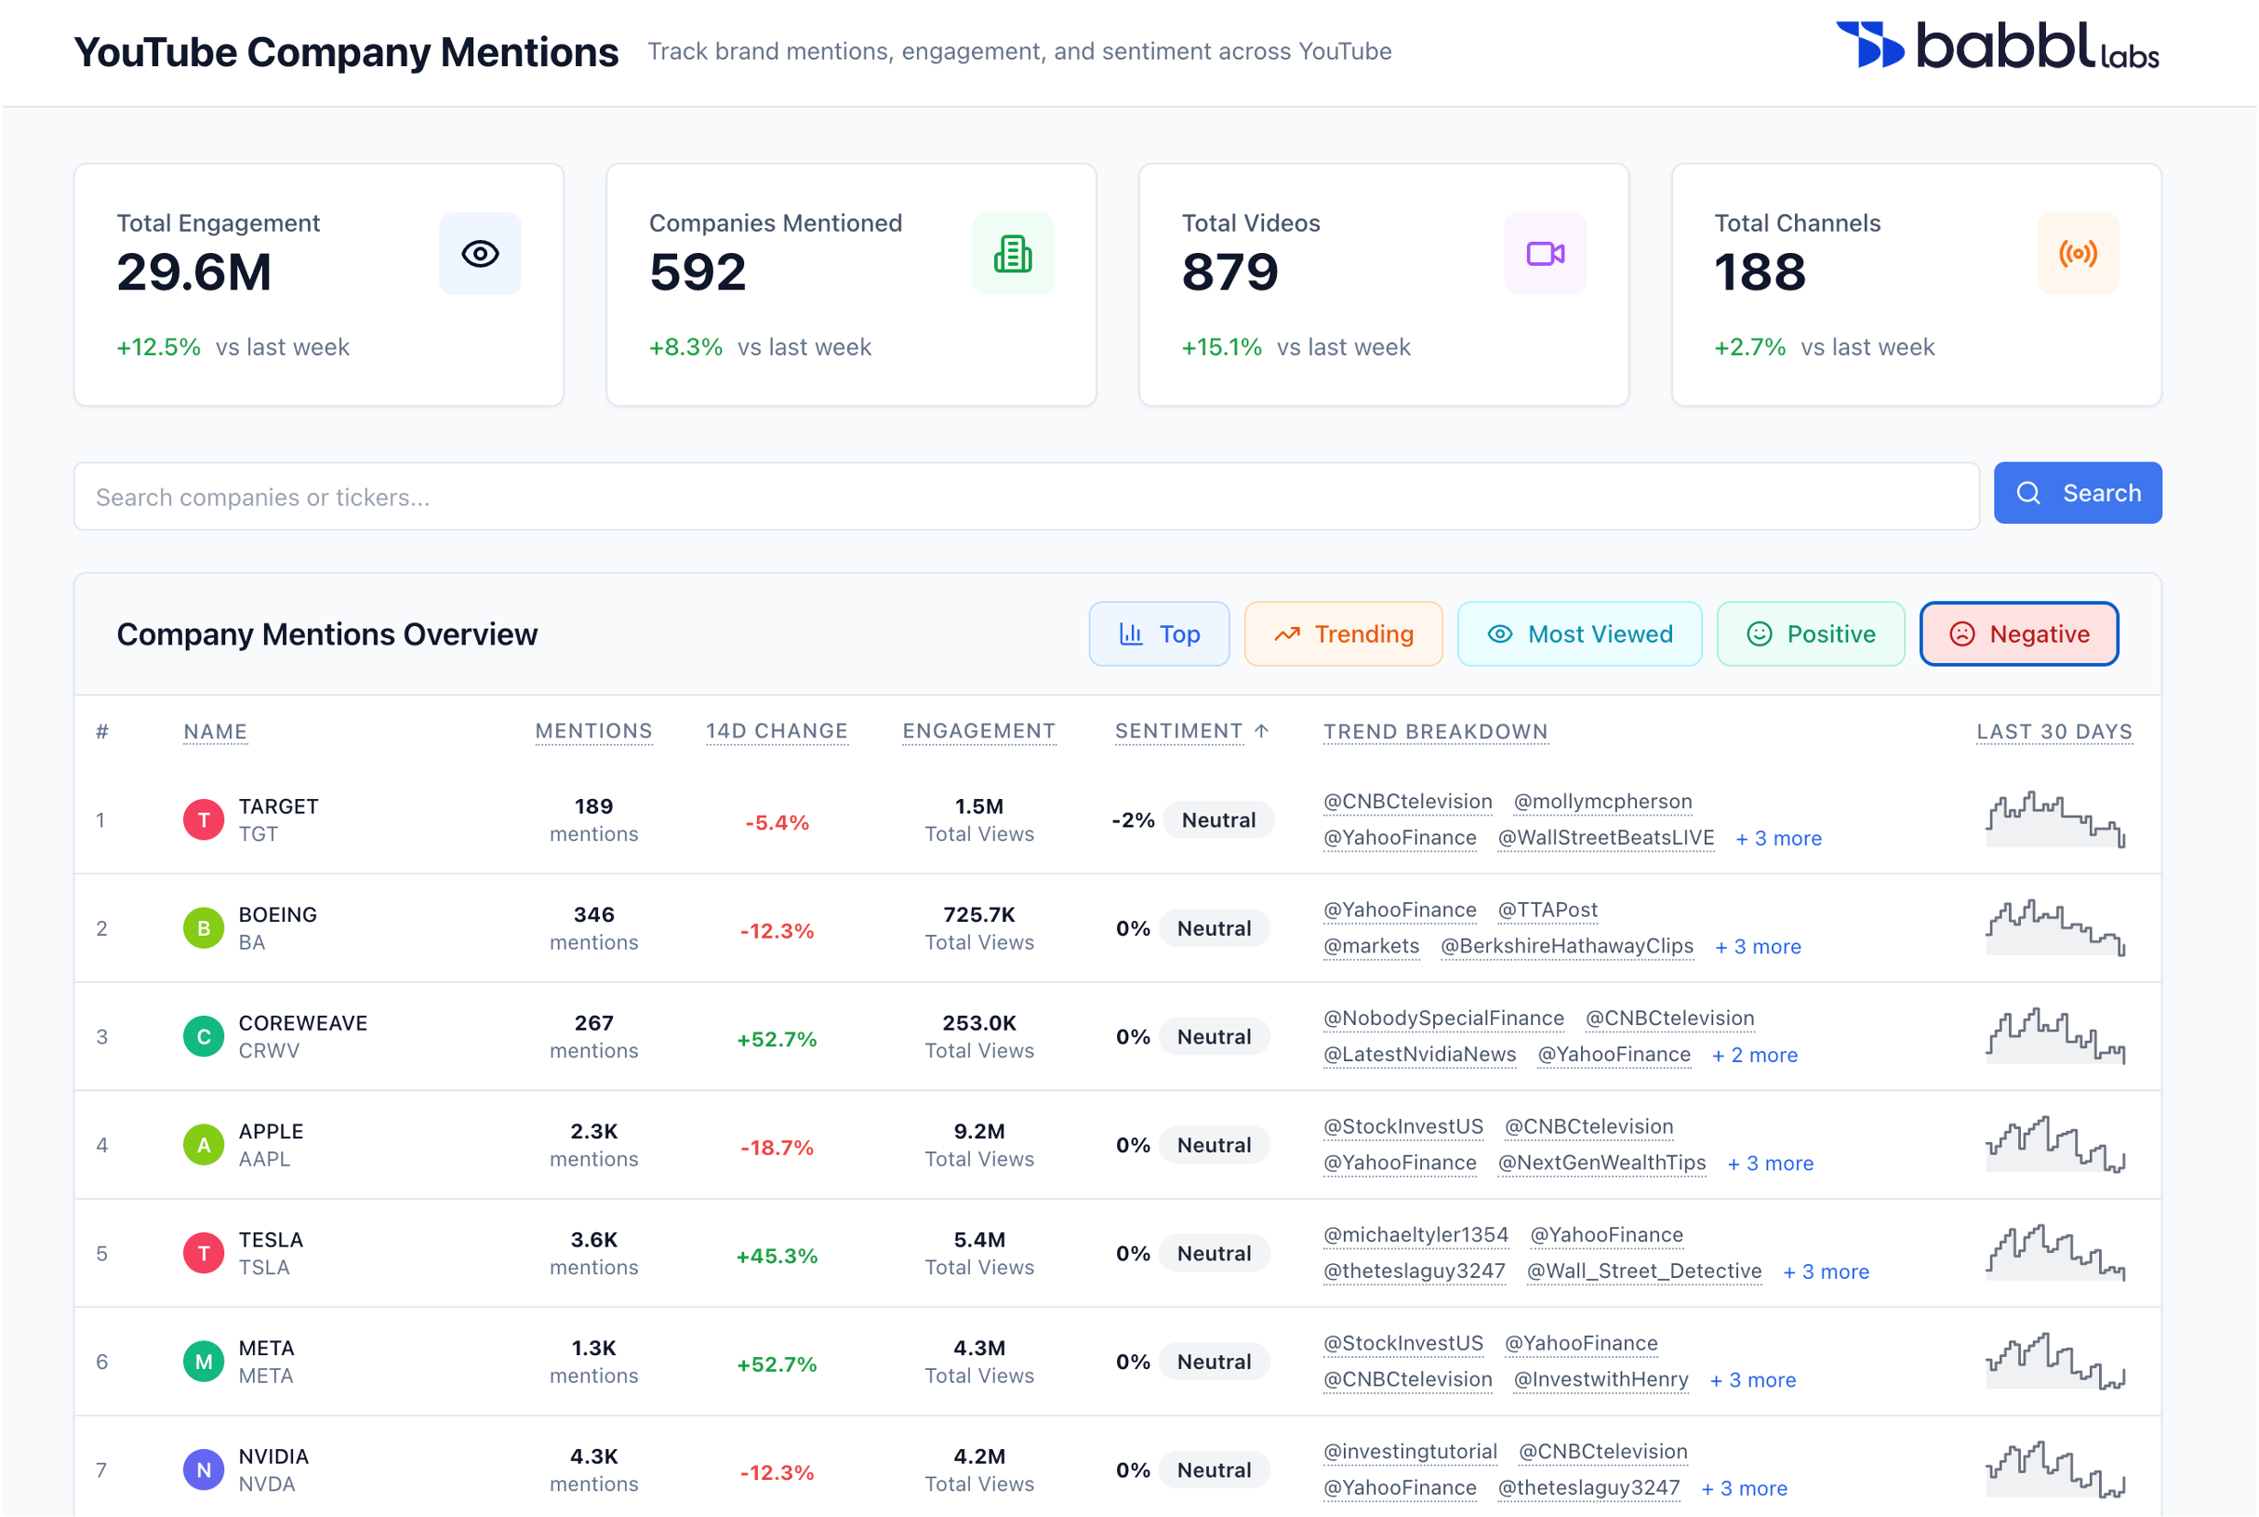Sort table by Mentions column
The height and width of the screenshot is (1517, 2259).
(593, 731)
